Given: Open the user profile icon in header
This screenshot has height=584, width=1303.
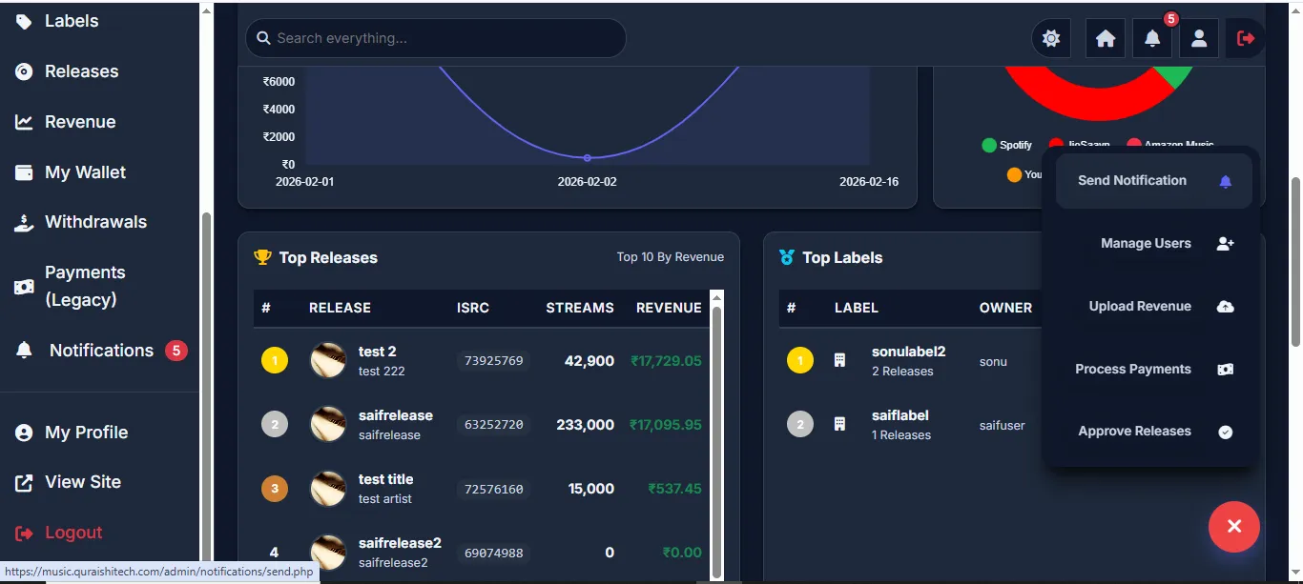Looking at the screenshot, I should [x=1199, y=38].
